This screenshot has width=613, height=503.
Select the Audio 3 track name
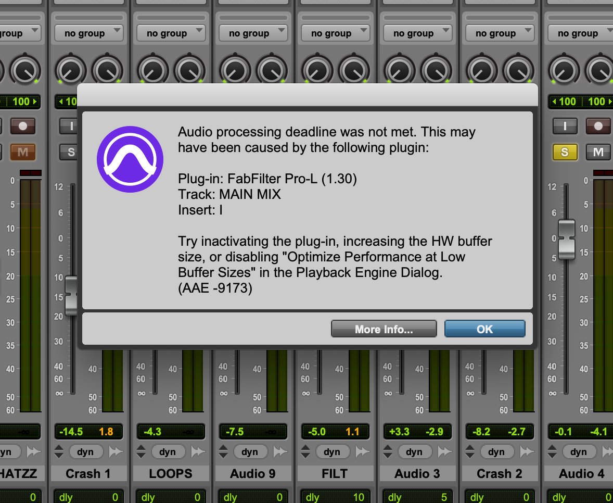pyautogui.click(x=417, y=474)
